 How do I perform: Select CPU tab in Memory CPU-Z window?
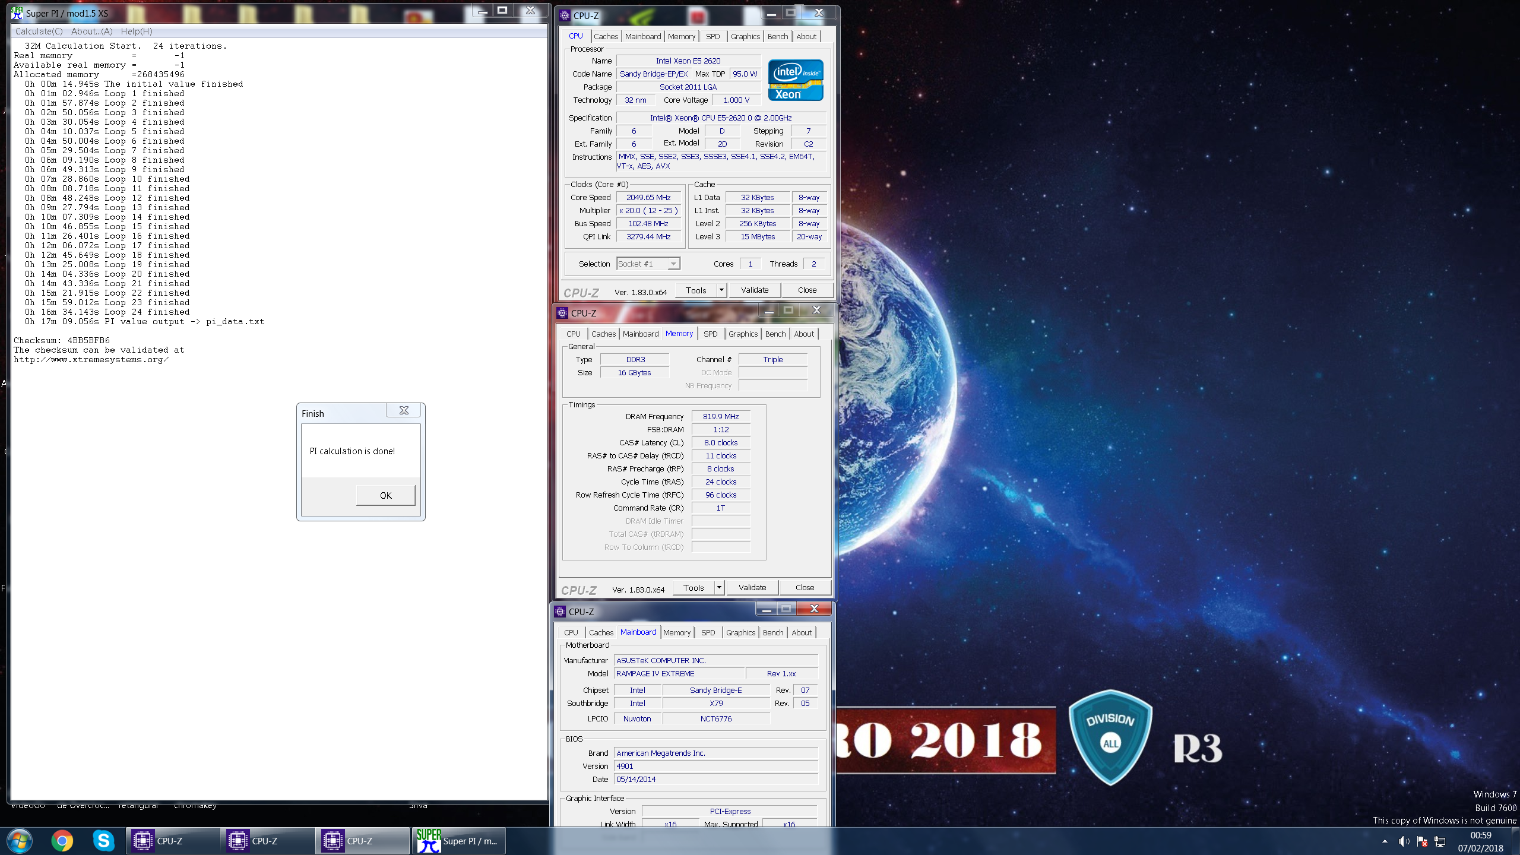573,334
